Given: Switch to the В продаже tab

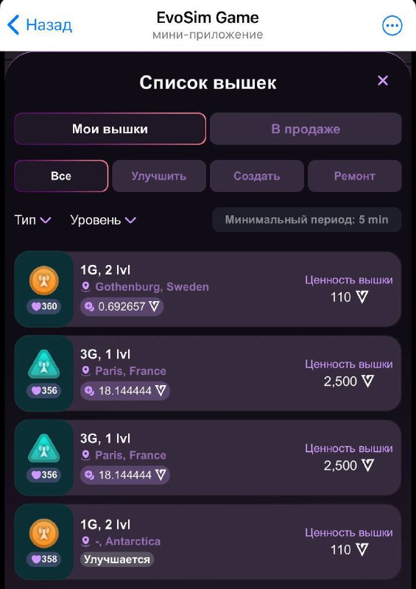Looking at the screenshot, I should click(x=306, y=129).
